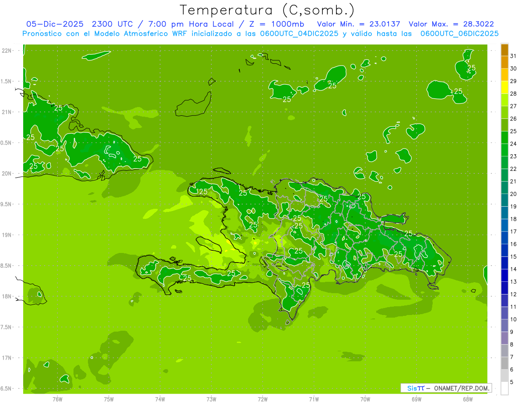Image resolution: width=525 pixels, height=405 pixels.
Task: Pick the lime swatch between 27 and 28
Action: pos(504,100)
